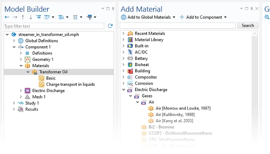The width and height of the screenshot is (270, 154).
Task: Pin the Add Material panel
Action: point(252,8)
